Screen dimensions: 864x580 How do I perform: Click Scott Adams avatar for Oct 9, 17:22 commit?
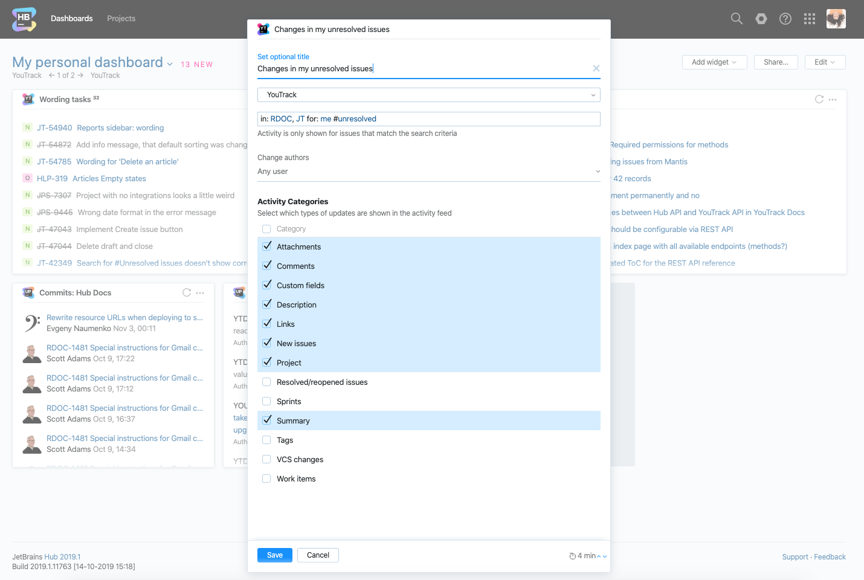tap(32, 353)
